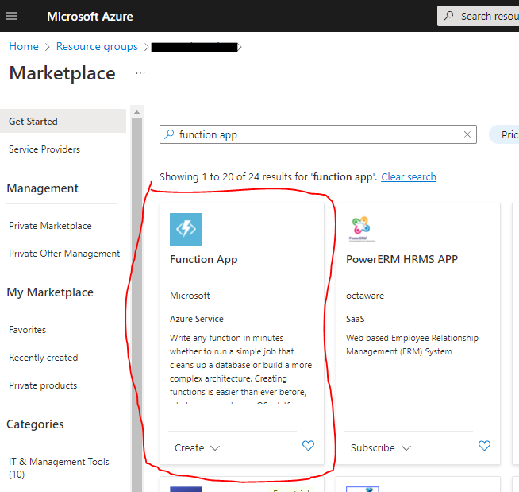
Task: Click the sidebar scroll up arrow
Action: 136,112
